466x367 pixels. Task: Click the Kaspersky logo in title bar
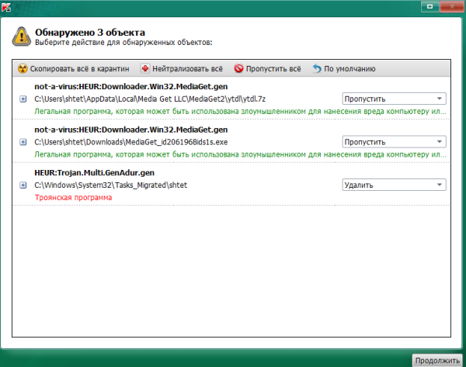(6, 7)
